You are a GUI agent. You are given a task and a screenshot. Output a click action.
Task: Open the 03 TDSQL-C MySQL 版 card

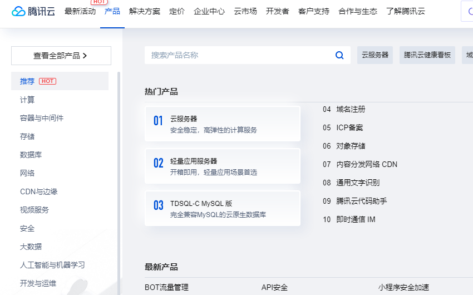coord(223,208)
